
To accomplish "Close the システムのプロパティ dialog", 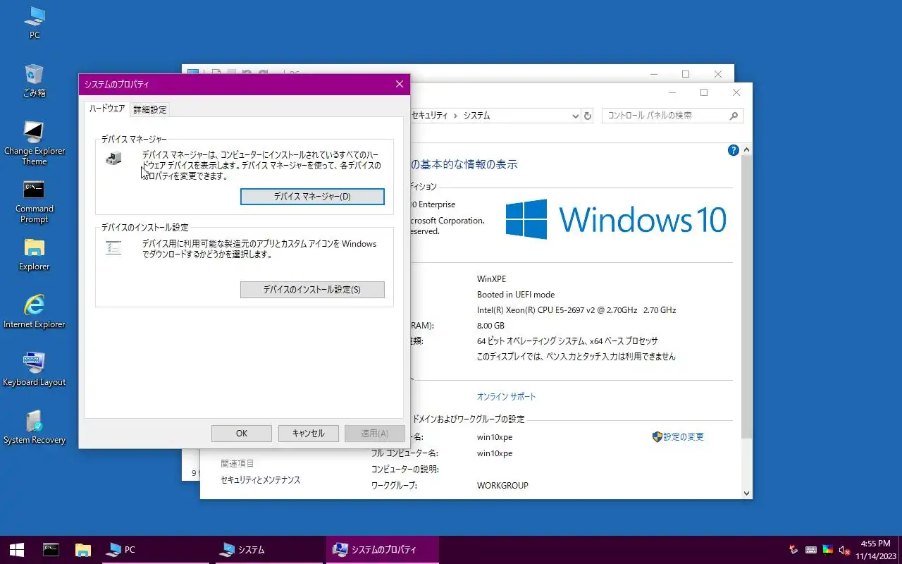I will tap(399, 84).
